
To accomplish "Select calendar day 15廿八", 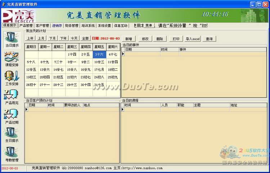I will [x=72, y=70].
